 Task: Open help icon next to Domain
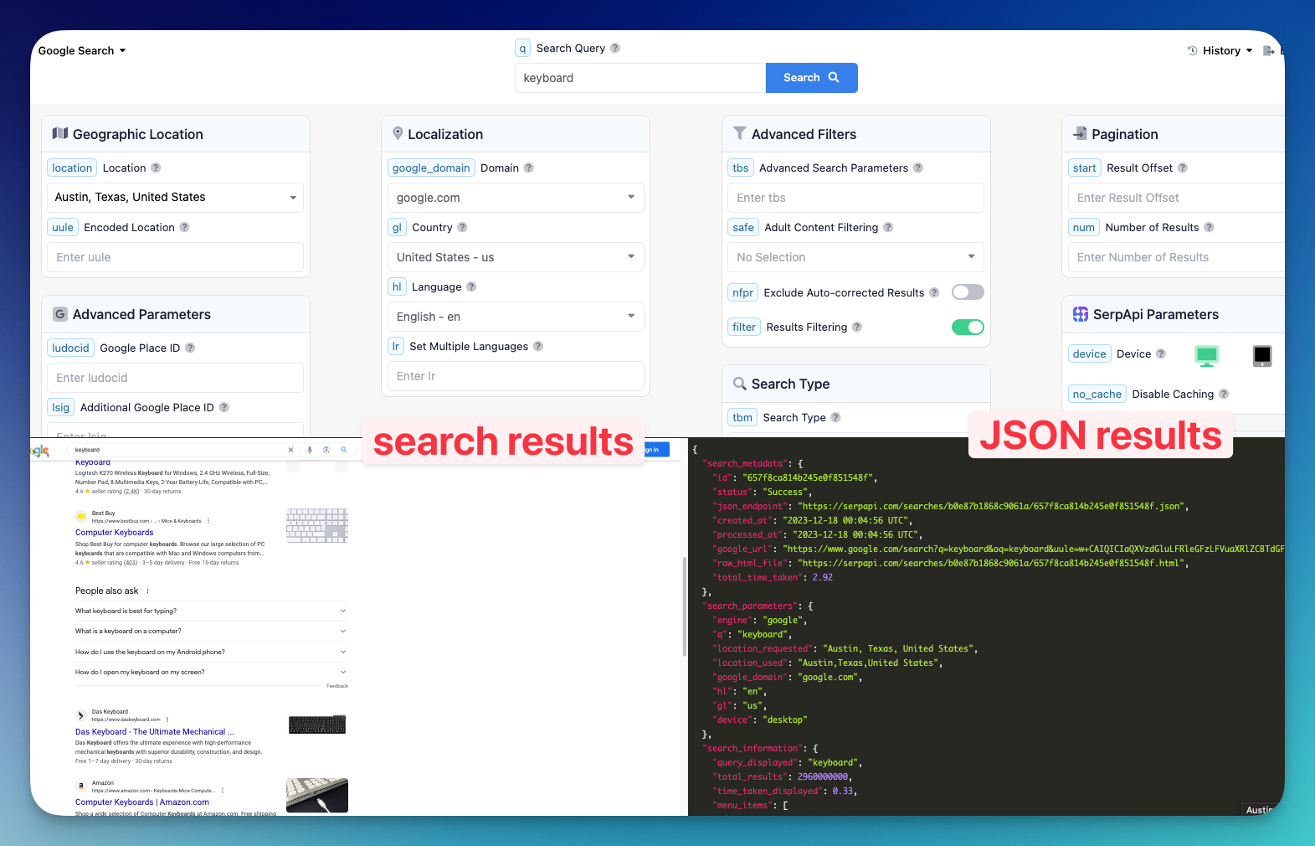(528, 168)
